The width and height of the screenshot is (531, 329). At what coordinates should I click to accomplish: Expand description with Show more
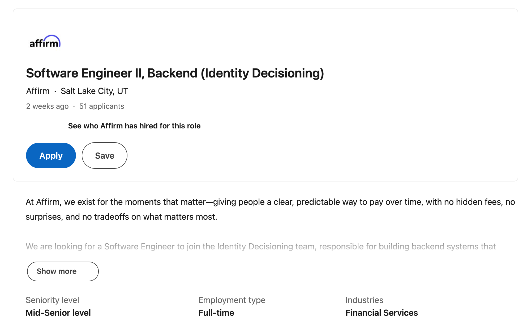click(63, 271)
